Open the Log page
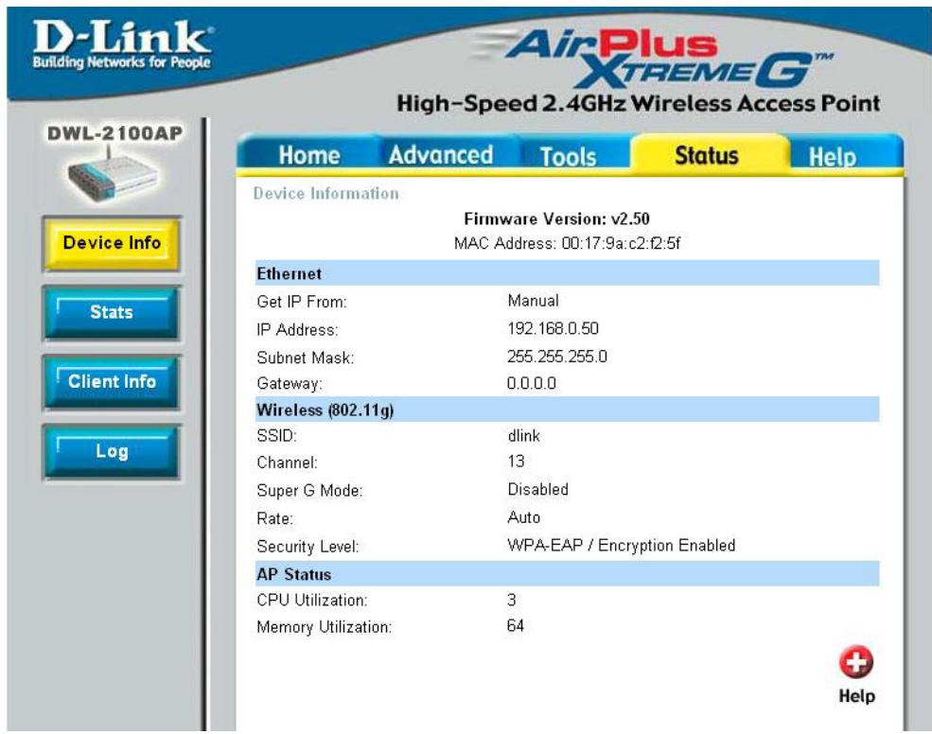932x734 pixels. tap(112, 451)
